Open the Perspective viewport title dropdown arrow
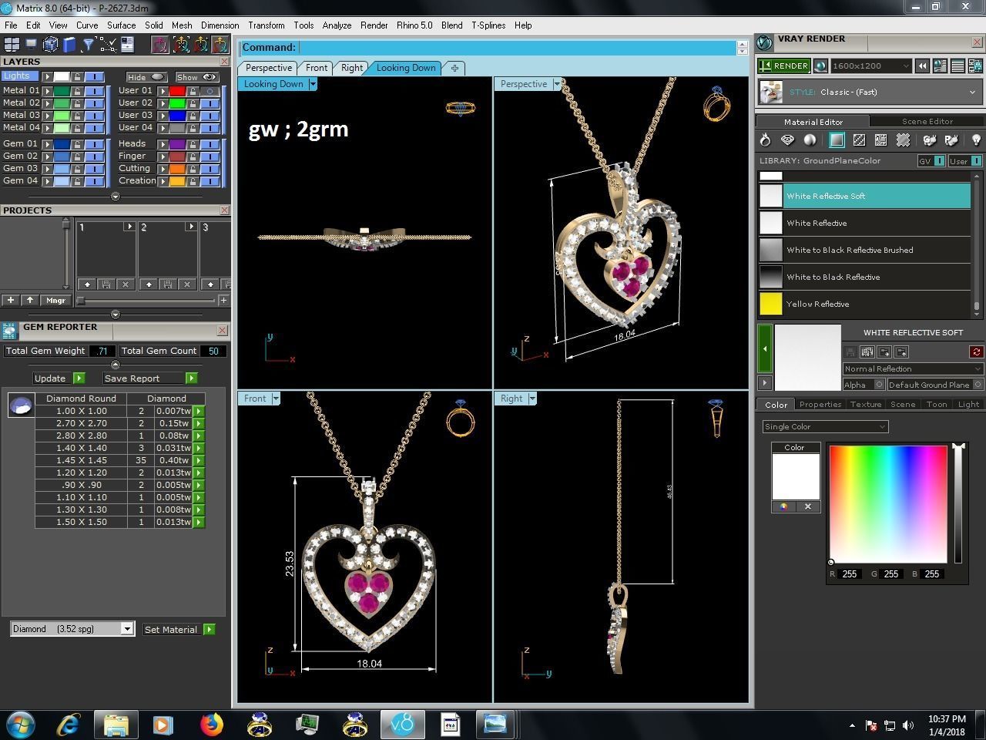This screenshot has height=740, width=986. [x=557, y=84]
